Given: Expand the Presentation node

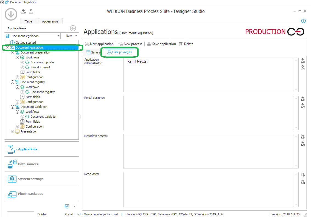Looking at the screenshot, I should tap(12, 131).
